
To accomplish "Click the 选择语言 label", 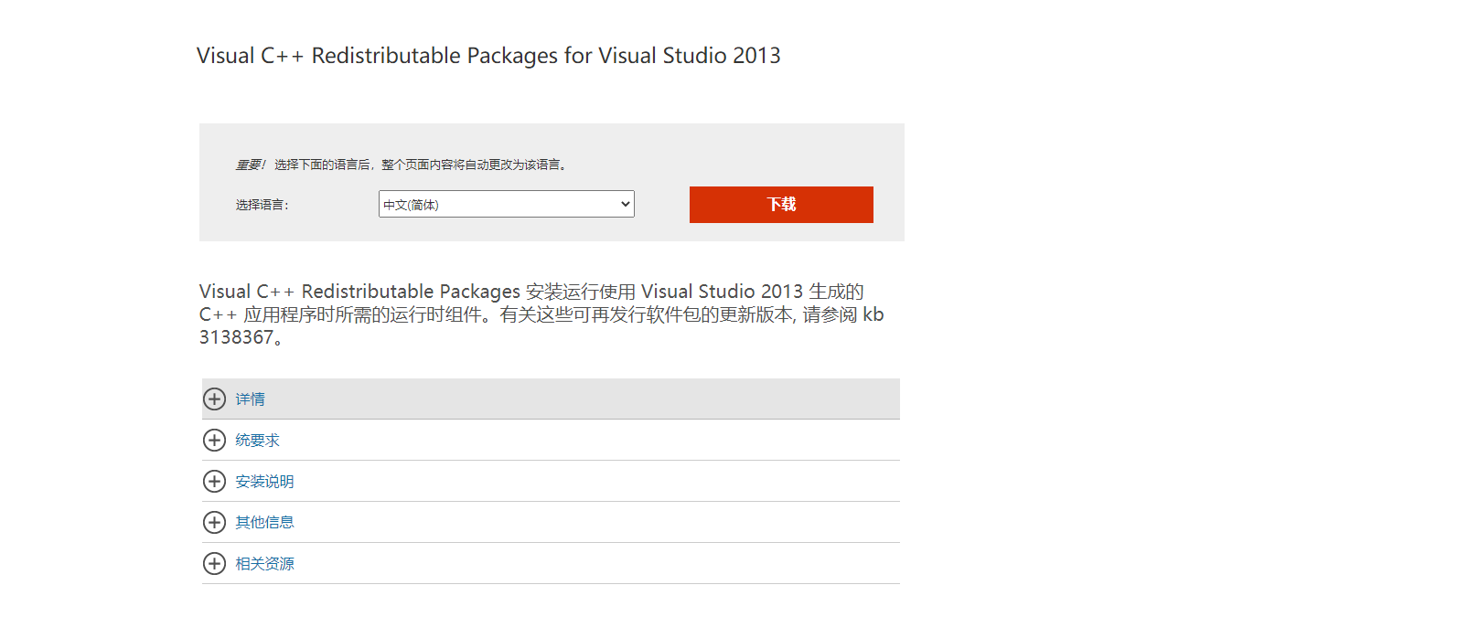I will pyautogui.click(x=262, y=205).
